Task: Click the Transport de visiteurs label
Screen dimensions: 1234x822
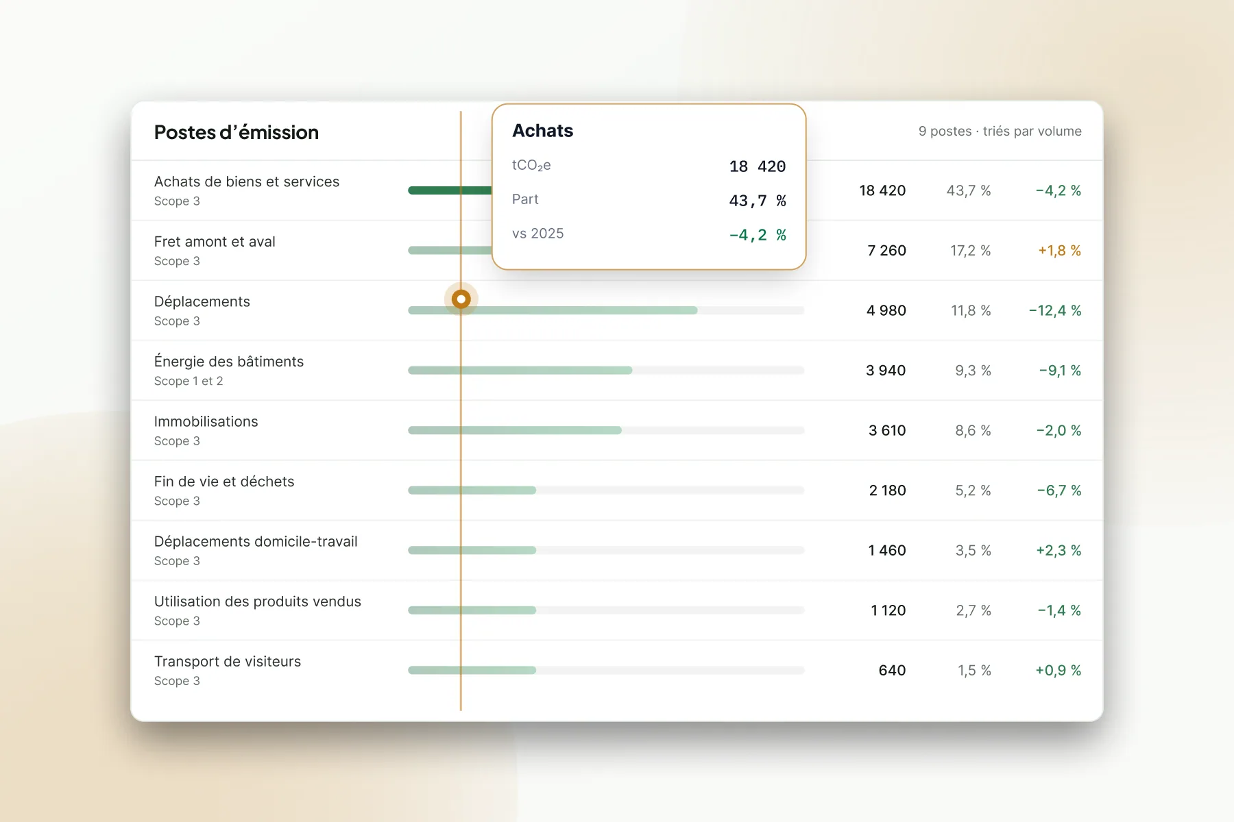Action: click(x=228, y=661)
